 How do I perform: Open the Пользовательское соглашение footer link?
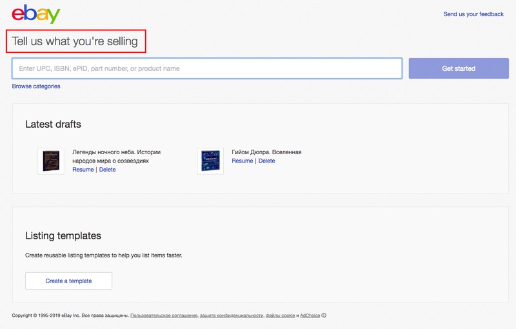click(164, 315)
